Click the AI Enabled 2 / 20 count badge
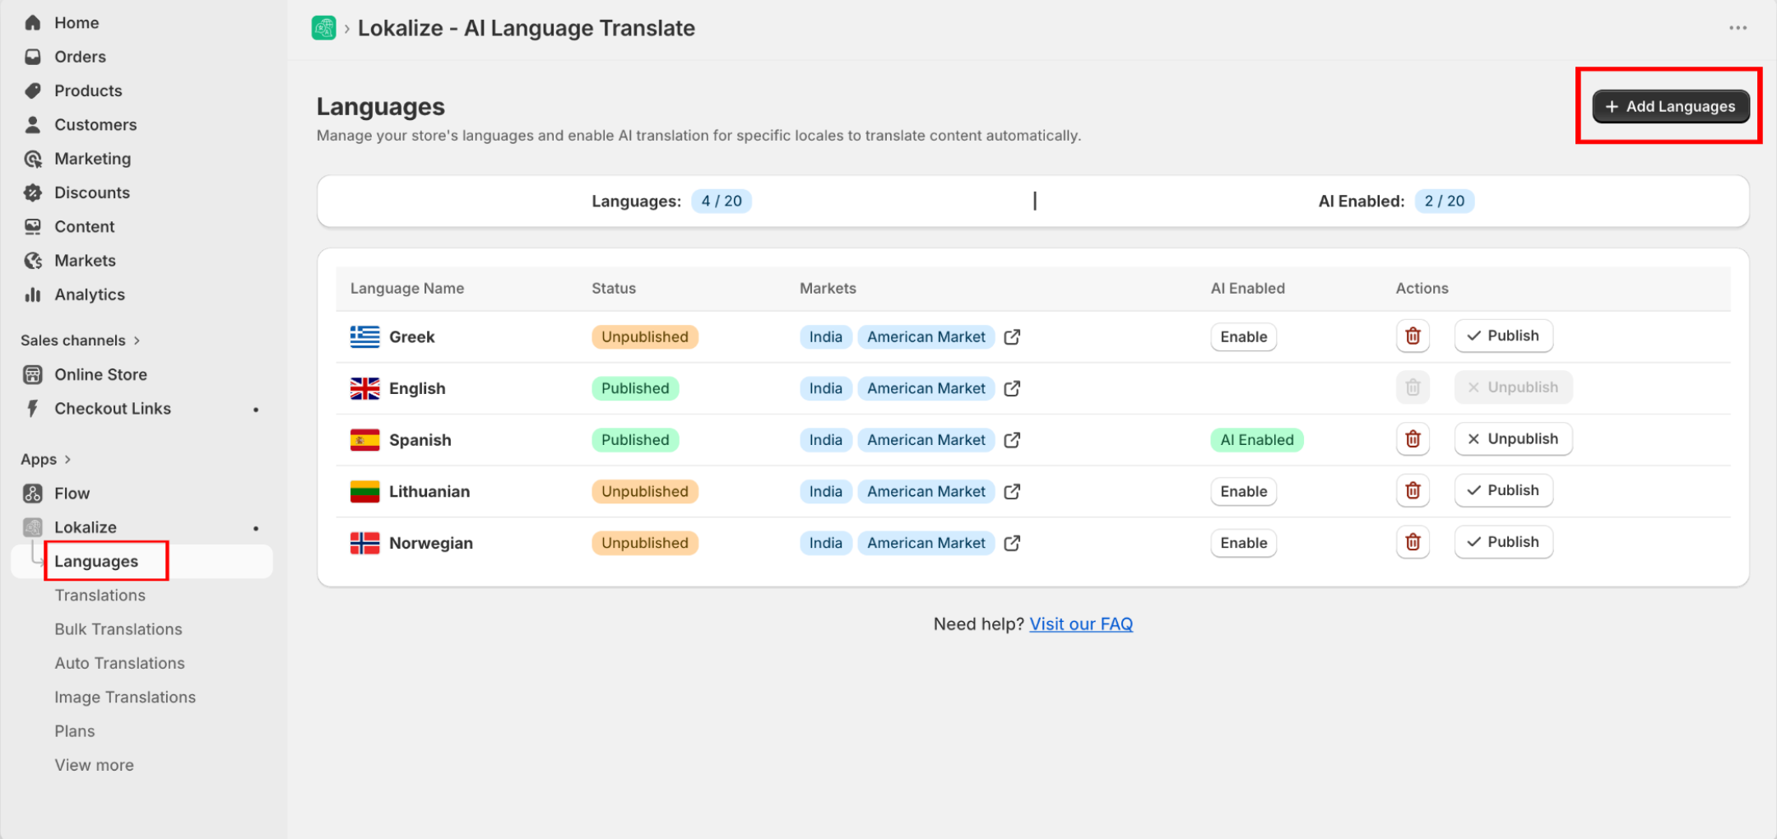This screenshot has width=1777, height=839. pos(1444,202)
